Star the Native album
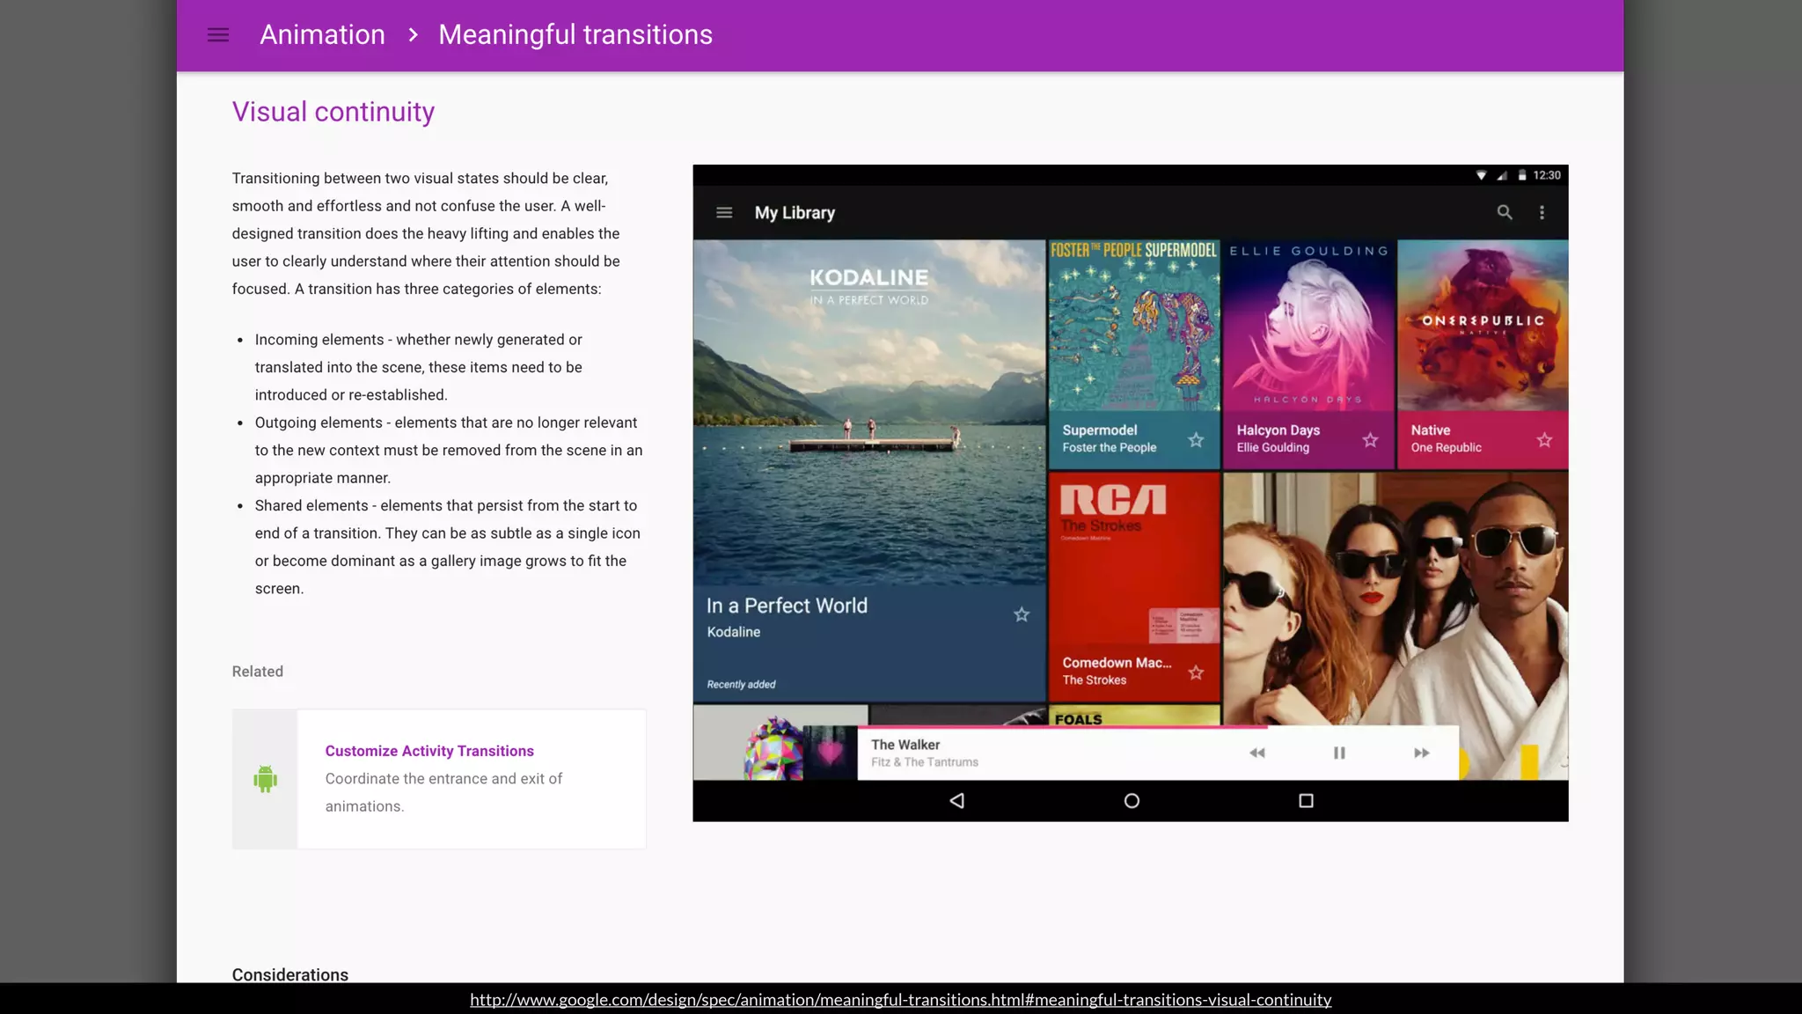The width and height of the screenshot is (1802, 1014). coord(1544,439)
